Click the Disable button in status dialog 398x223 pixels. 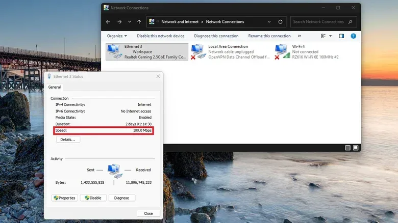pyautogui.click(x=93, y=198)
